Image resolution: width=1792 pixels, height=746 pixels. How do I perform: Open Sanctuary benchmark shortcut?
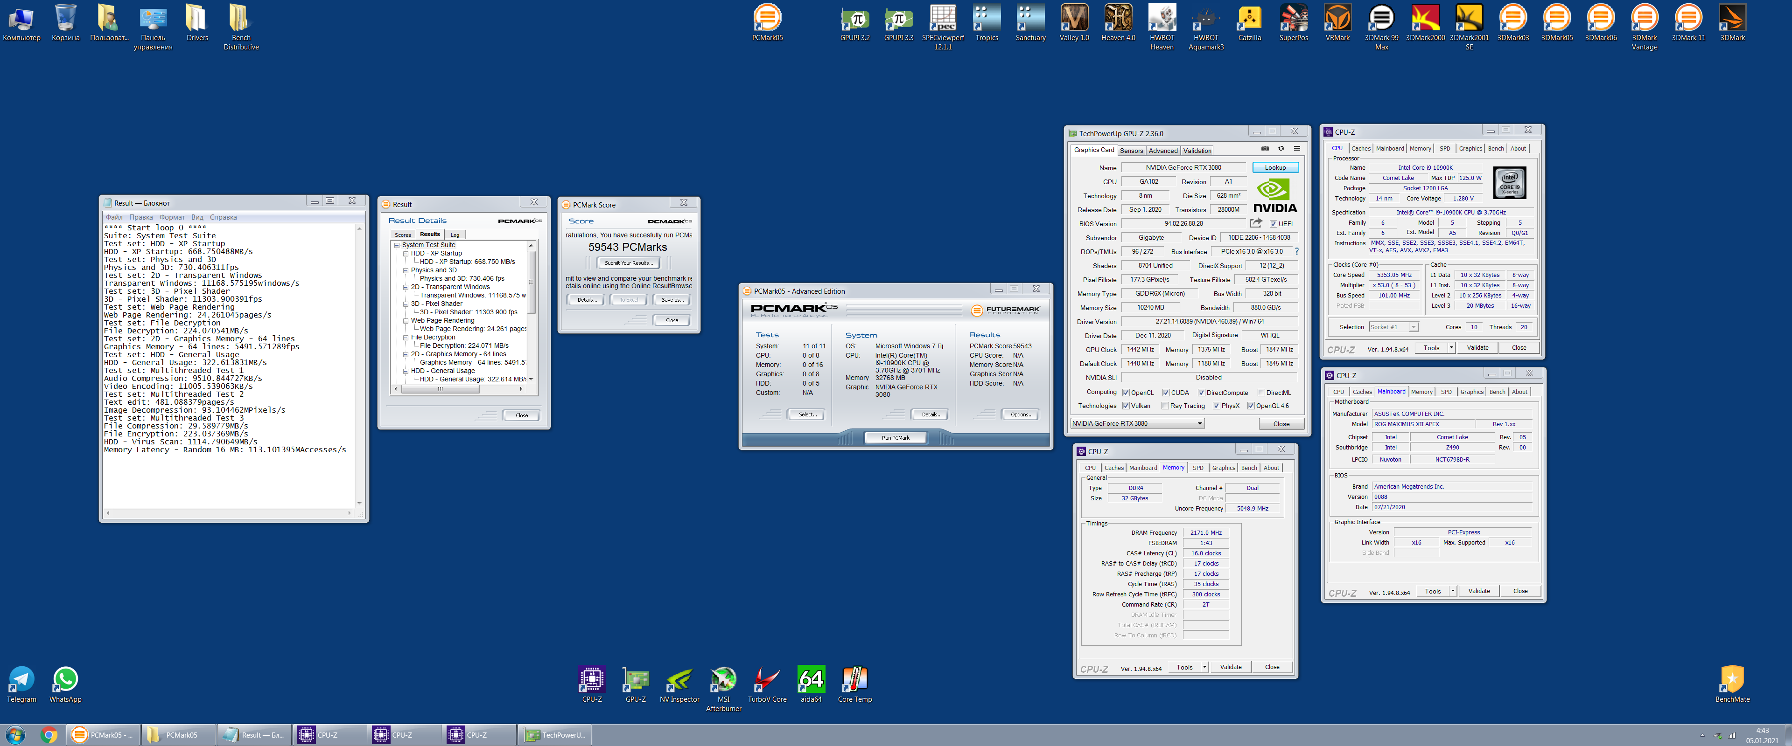1030,23
